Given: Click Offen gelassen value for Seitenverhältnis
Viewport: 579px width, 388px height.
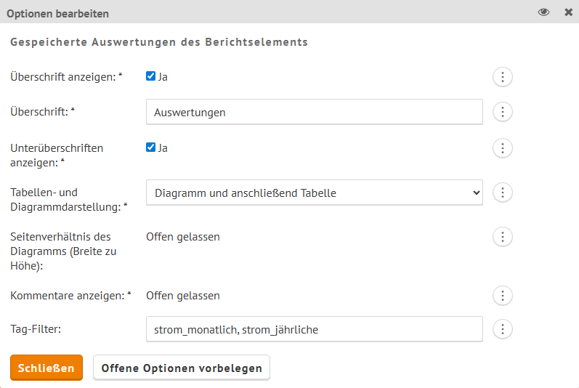Looking at the screenshot, I should tap(183, 237).
